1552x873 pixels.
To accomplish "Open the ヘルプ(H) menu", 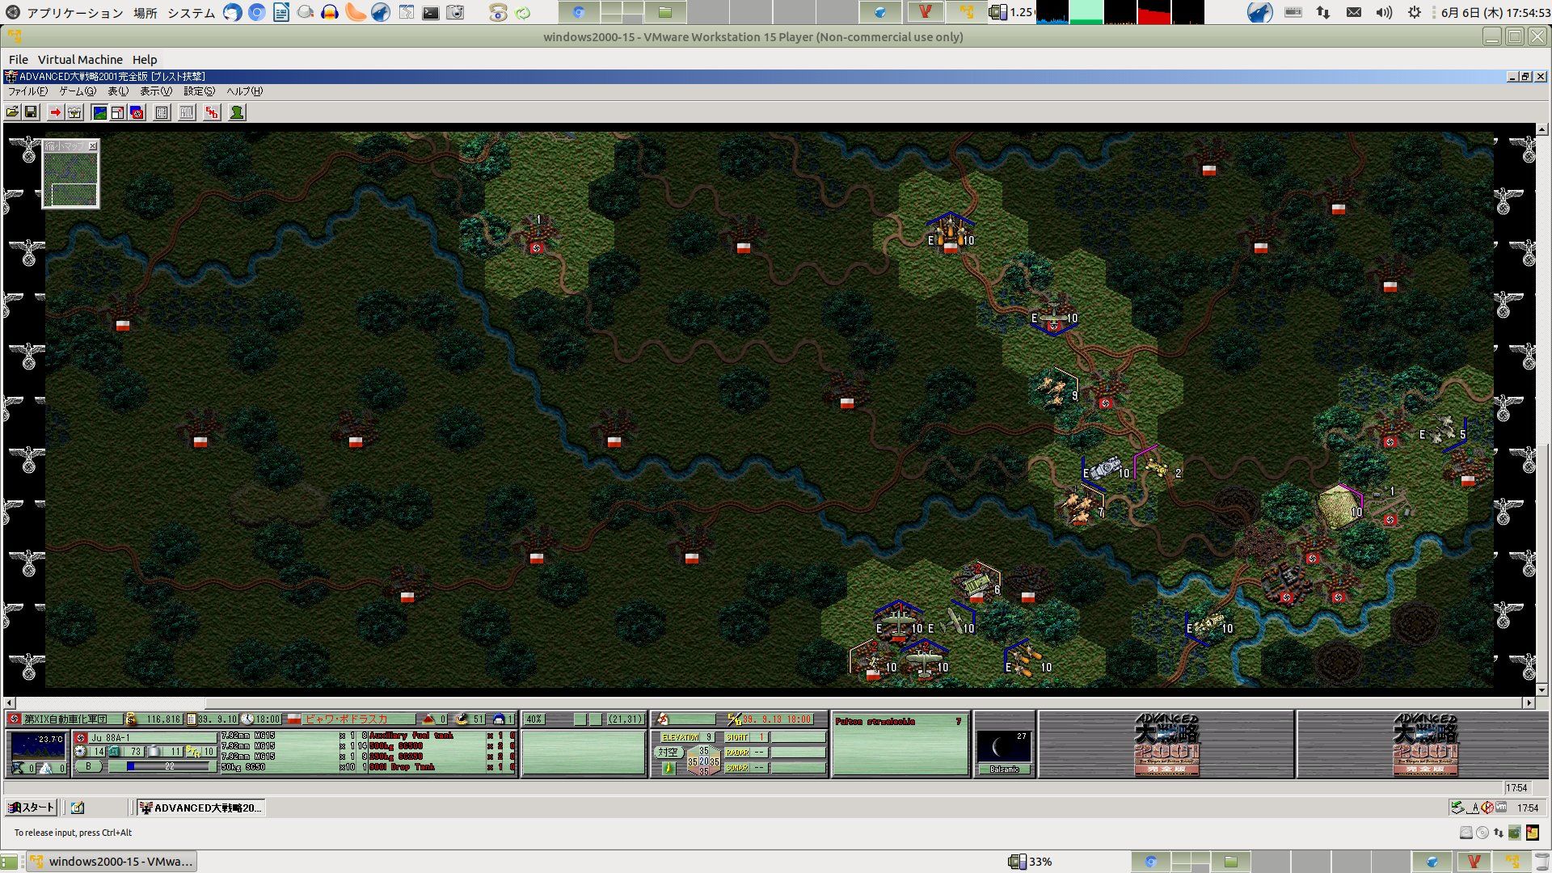I will click(244, 91).
